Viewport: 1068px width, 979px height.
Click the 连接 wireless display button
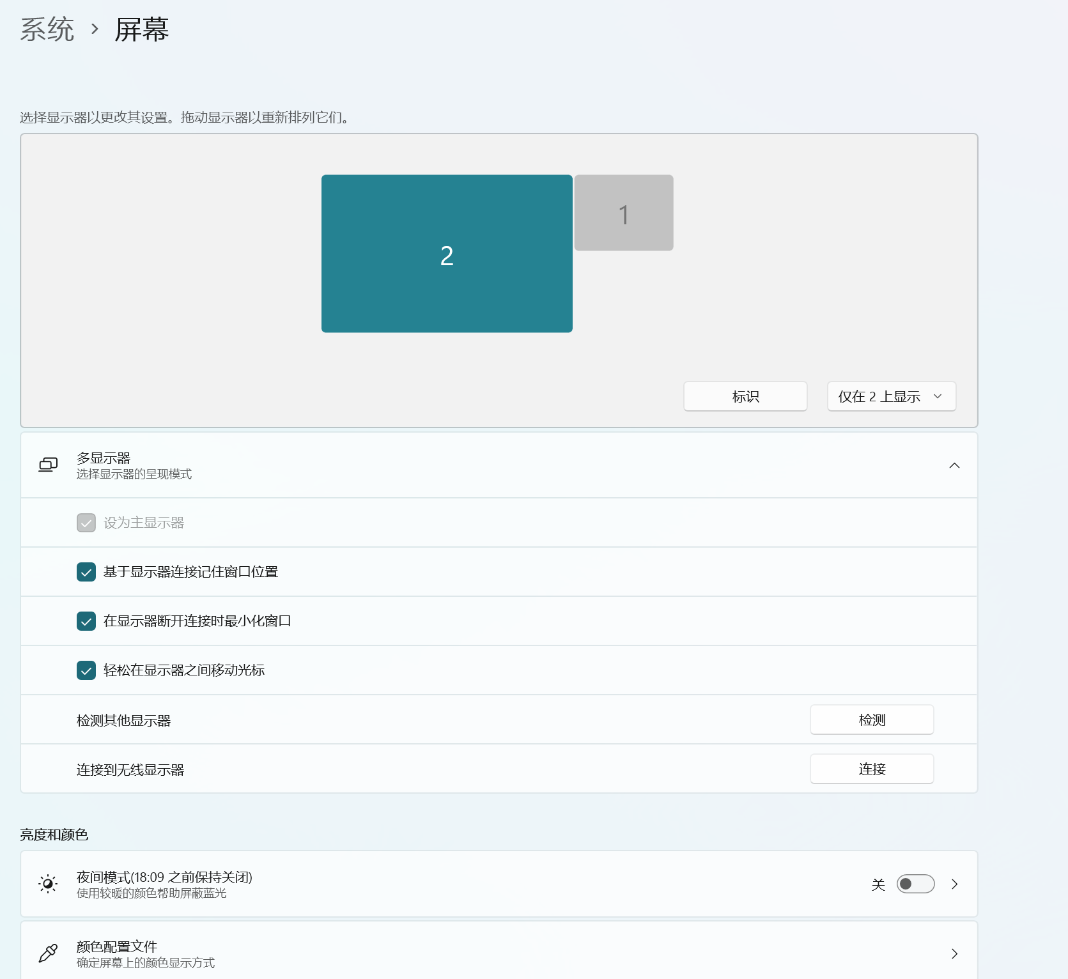(872, 769)
